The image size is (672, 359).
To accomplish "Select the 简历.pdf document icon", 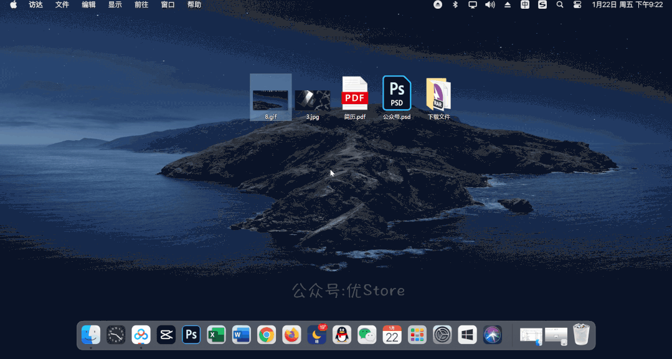I will pyautogui.click(x=355, y=98).
